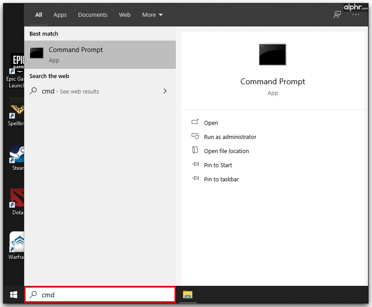
Task: Expand the cmd web results chevron arrow
Action: [x=165, y=91]
